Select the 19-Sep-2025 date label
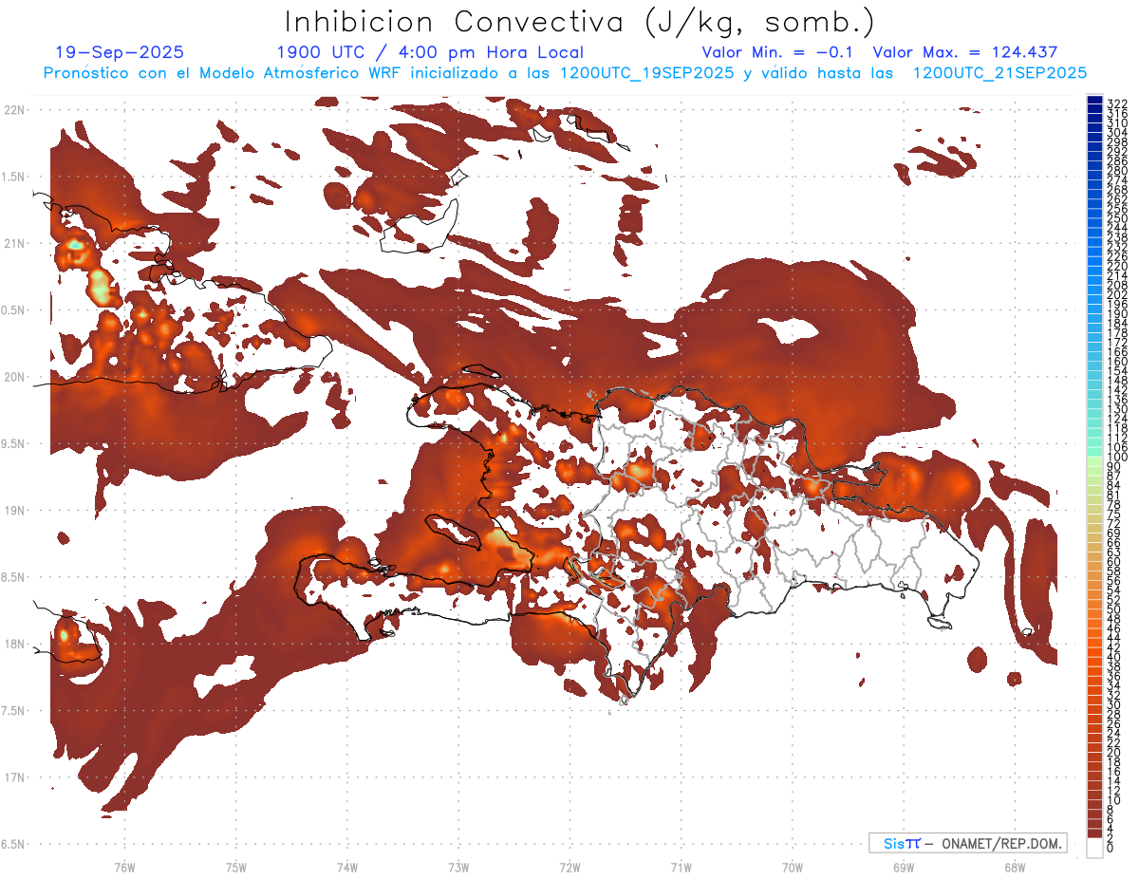The width and height of the screenshot is (1139, 880). (120, 52)
